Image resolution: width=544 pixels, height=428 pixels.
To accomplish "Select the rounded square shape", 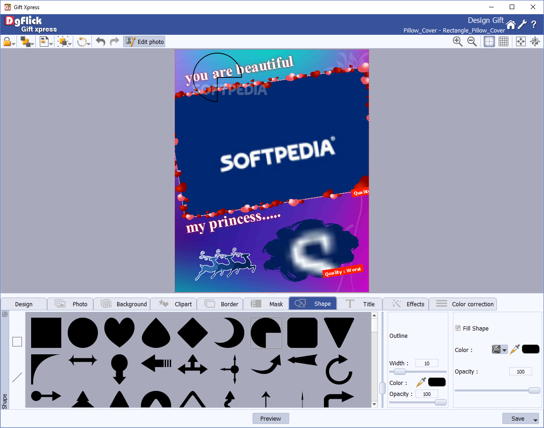I will pyautogui.click(x=302, y=332).
